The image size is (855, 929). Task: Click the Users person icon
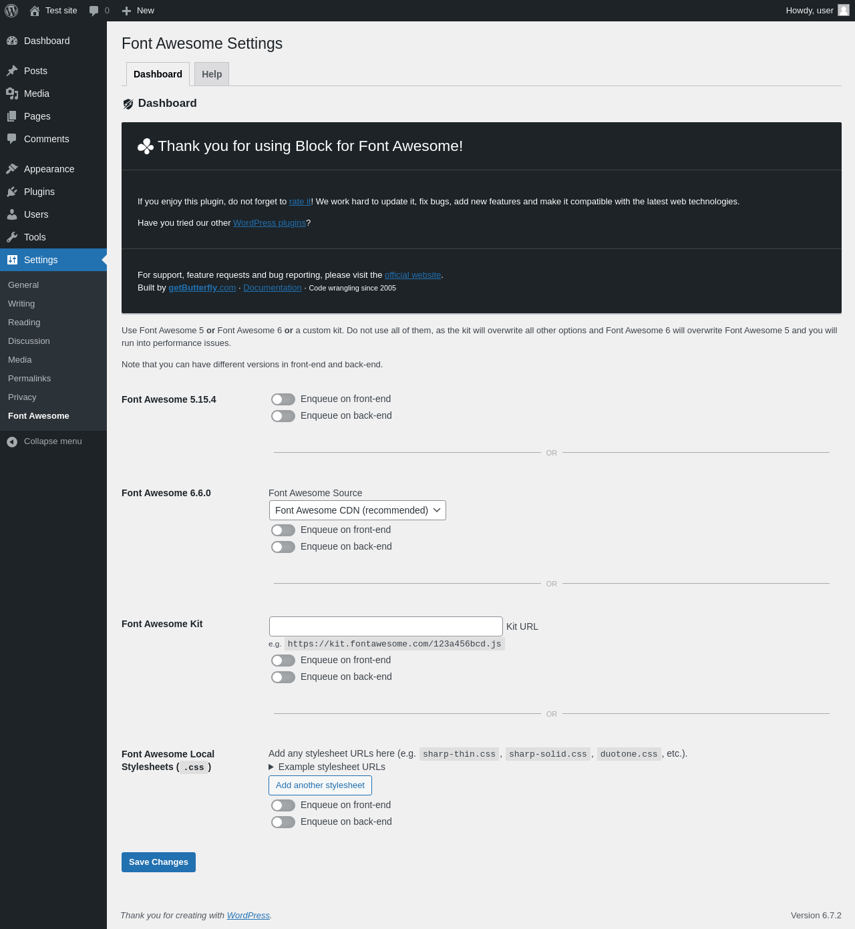tap(12, 214)
